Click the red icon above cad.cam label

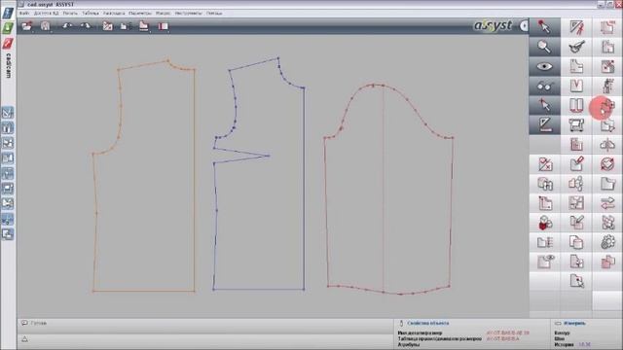tap(8, 43)
